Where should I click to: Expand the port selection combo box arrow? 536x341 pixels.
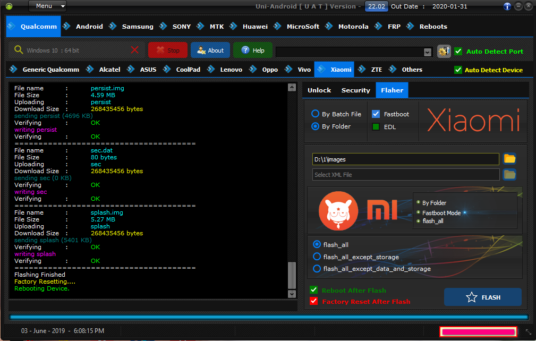click(427, 52)
